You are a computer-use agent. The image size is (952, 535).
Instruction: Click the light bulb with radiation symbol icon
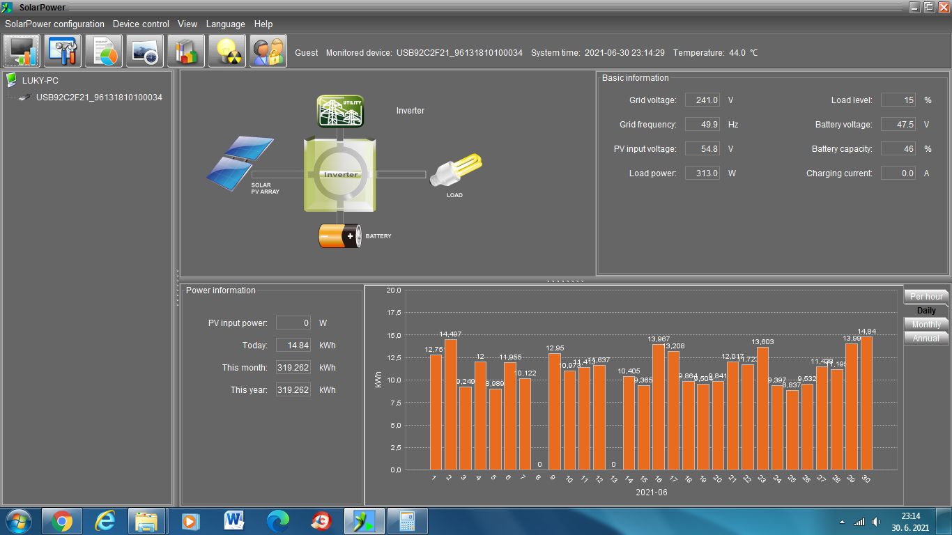[x=227, y=52]
